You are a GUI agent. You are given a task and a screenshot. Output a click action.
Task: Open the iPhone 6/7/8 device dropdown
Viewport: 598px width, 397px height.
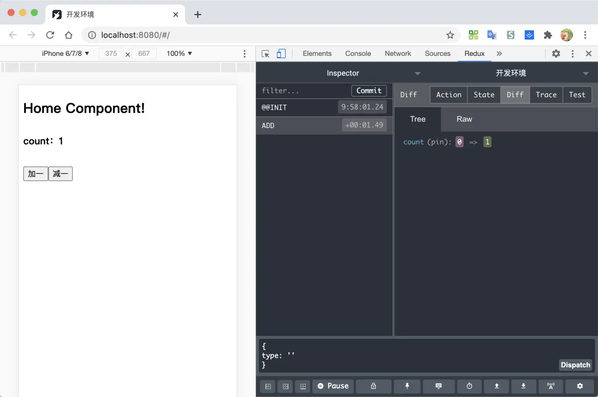pos(65,54)
